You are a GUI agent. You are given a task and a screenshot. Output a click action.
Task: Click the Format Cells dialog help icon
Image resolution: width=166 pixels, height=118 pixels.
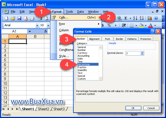pos(152,32)
